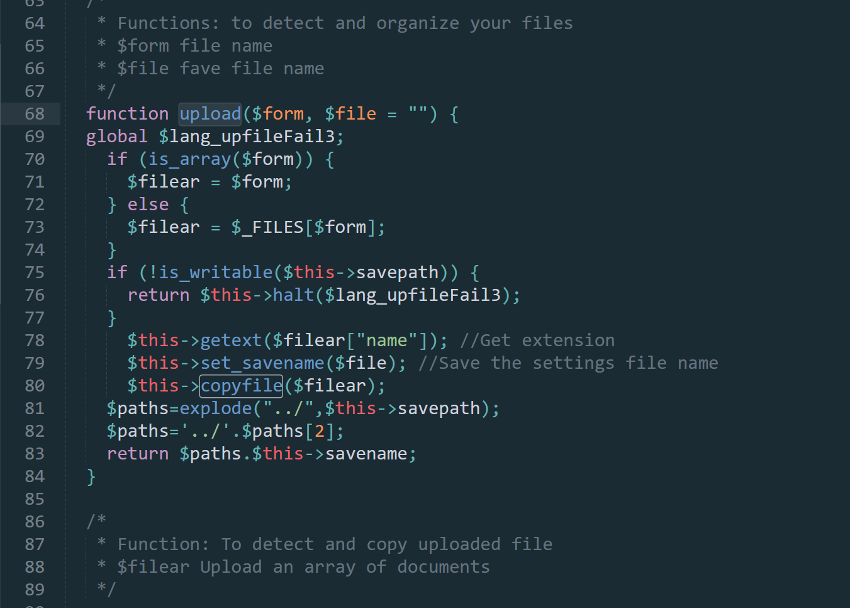Viewport: 850px width, 608px height.
Task: Place cursor on $_FILES superglobal
Action: tap(267, 227)
